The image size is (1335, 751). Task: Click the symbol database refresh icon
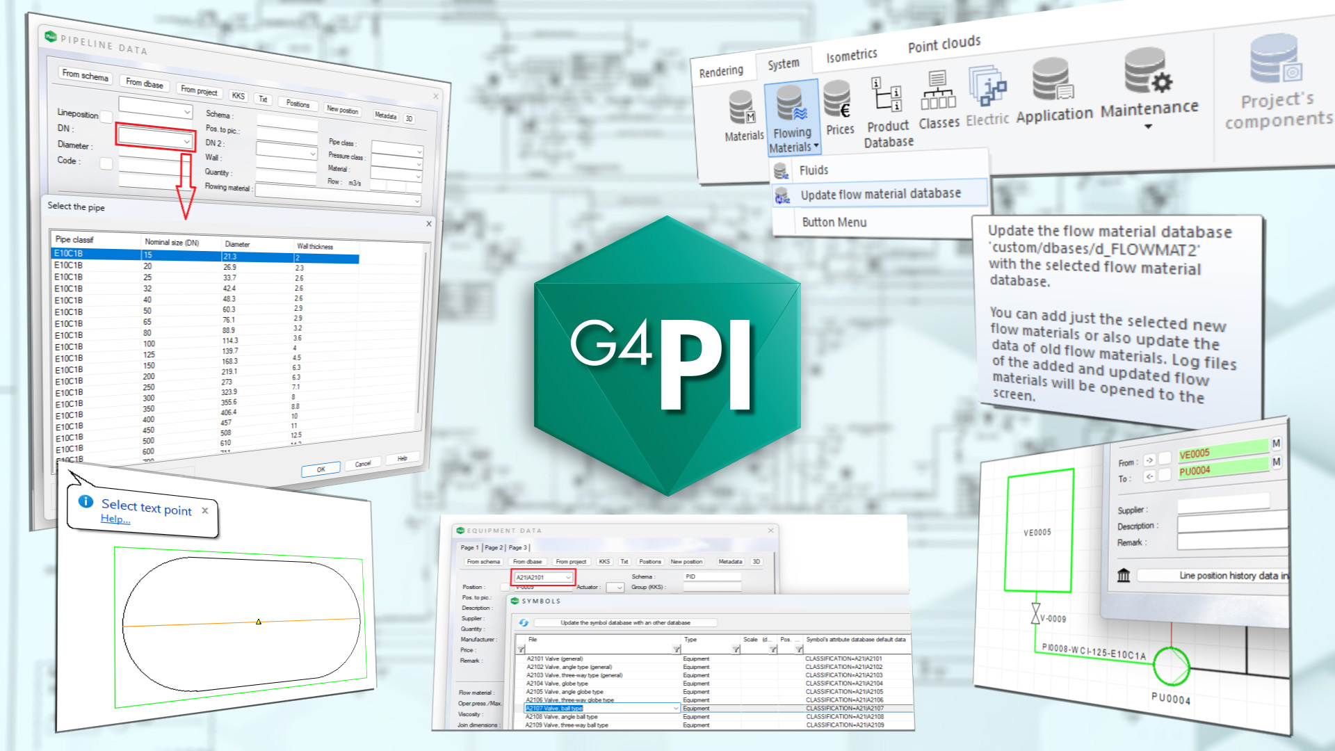pos(524,622)
